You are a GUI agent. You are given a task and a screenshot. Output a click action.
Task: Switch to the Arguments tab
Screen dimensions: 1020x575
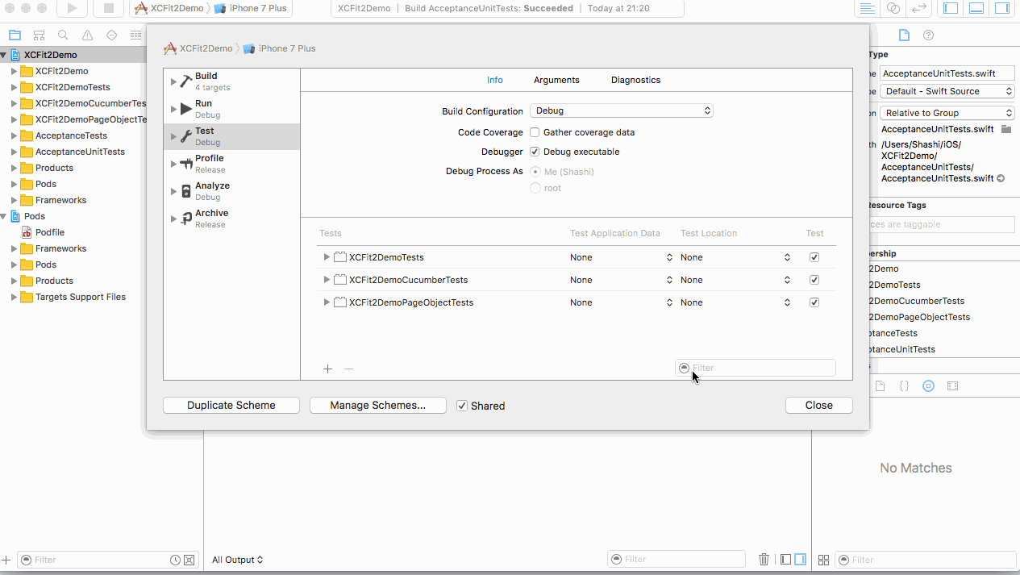[x=556, y=80]
